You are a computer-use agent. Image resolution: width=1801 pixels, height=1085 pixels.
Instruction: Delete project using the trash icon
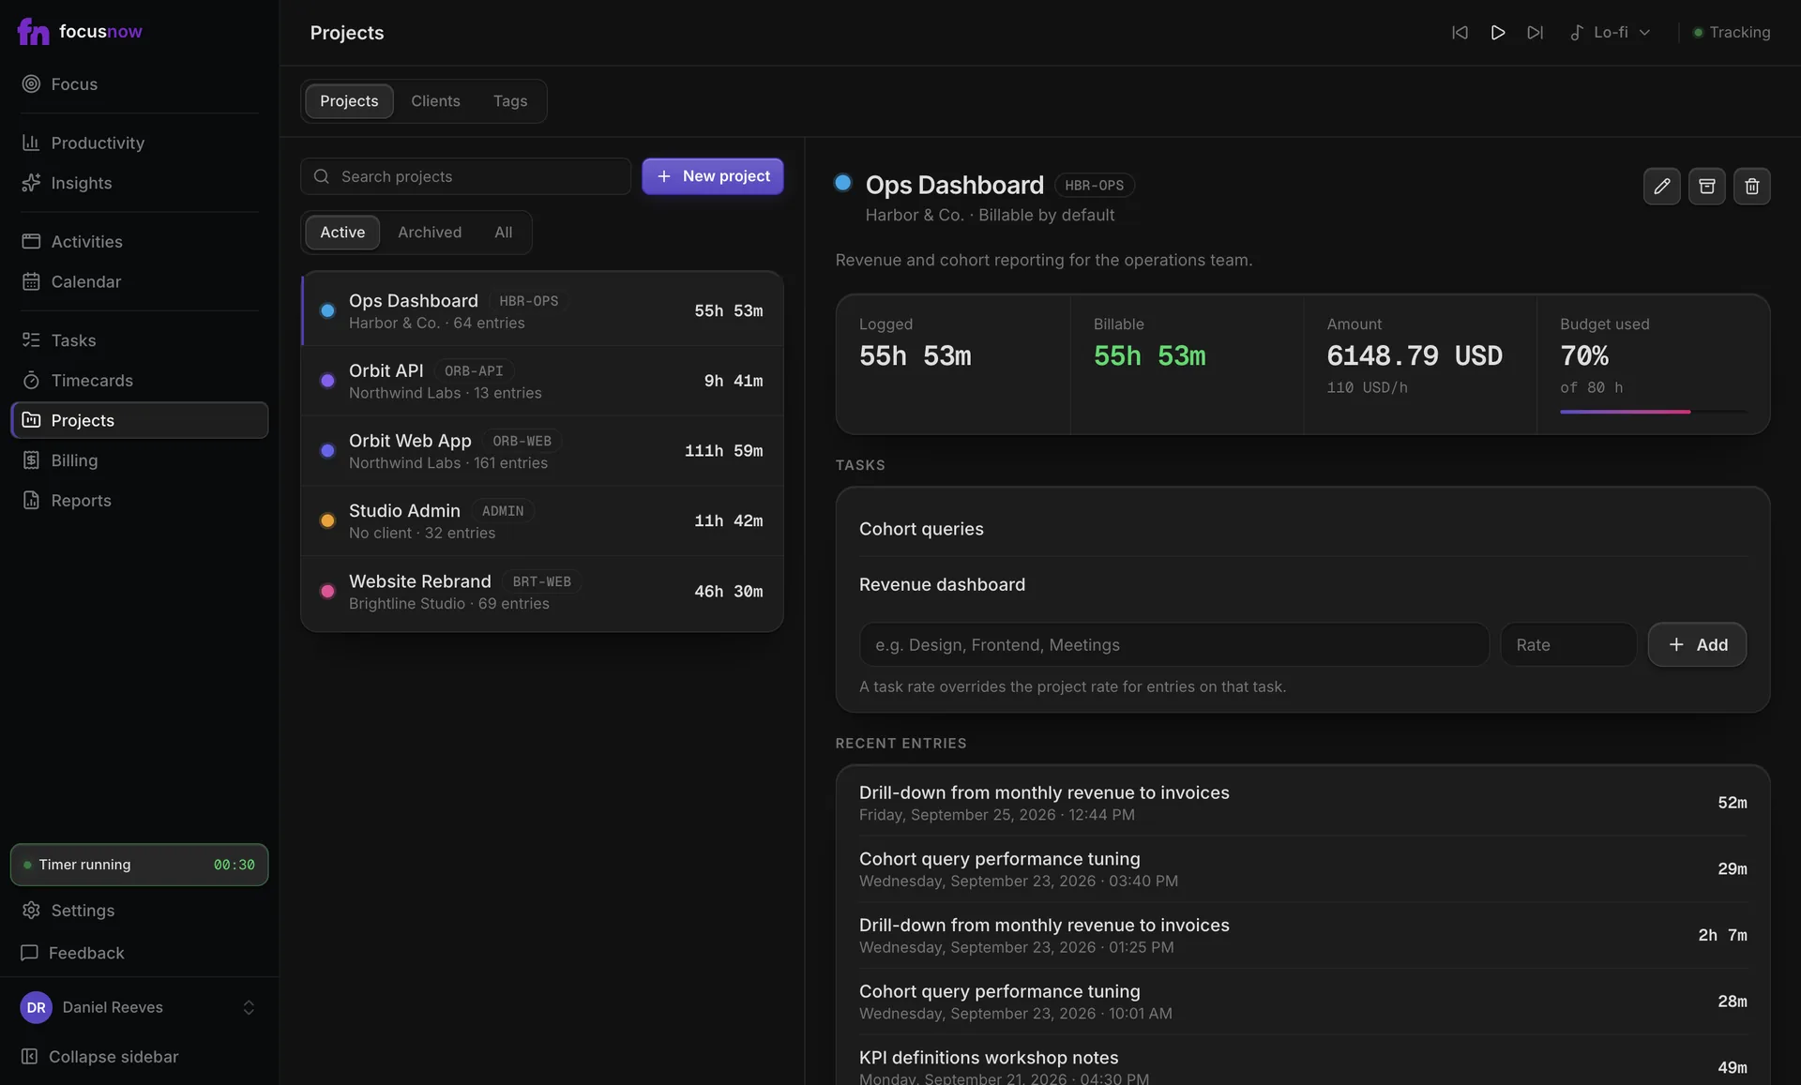(x=1751, y=187)
